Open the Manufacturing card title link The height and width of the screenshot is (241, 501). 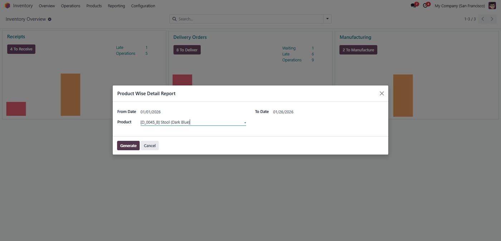point(355,37)
